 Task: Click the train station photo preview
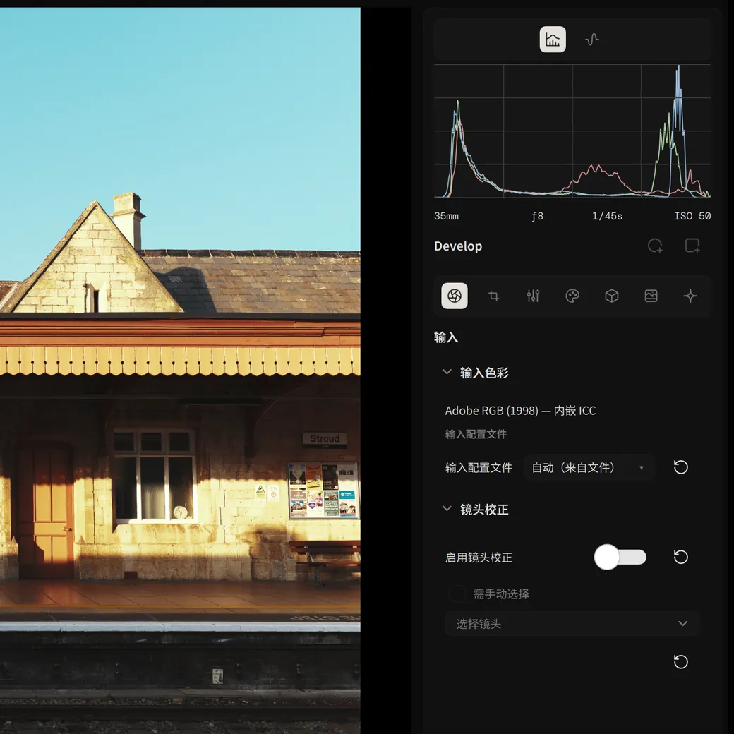pyautogui.click(x=180, y=371)
